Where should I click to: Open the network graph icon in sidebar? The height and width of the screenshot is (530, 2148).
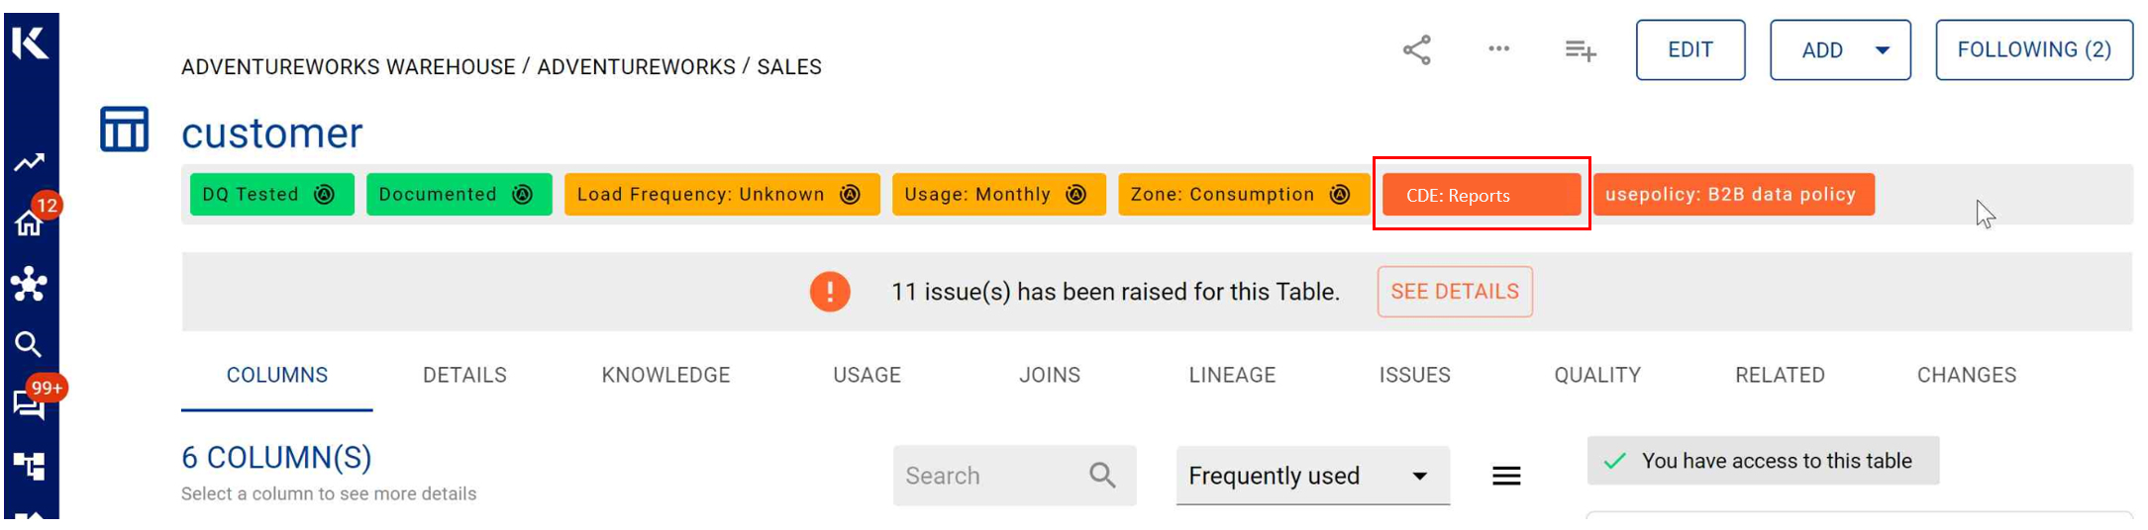29,285
